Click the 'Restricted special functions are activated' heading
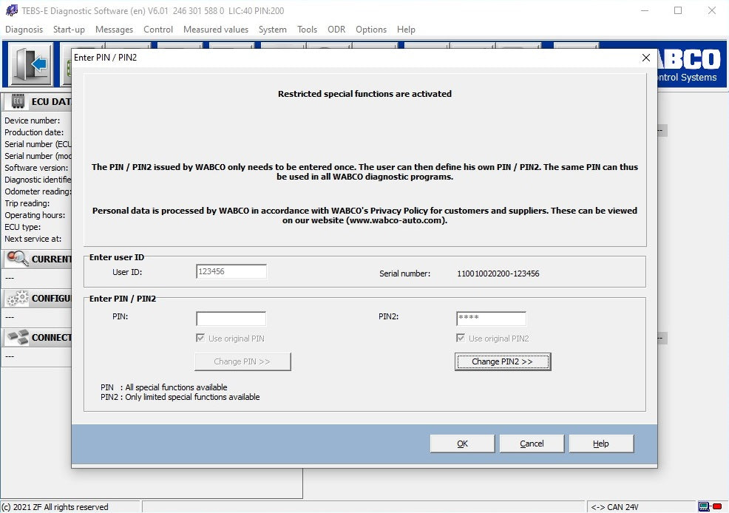The height and width of the screenshot is (513, 729). [364, 94]
